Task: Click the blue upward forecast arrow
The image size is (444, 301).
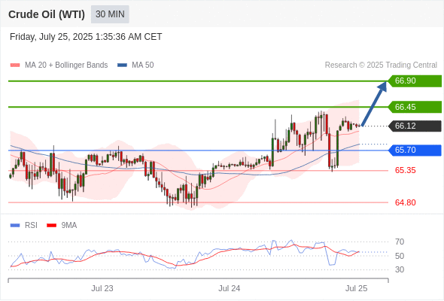Action: [x=374, y=104]
